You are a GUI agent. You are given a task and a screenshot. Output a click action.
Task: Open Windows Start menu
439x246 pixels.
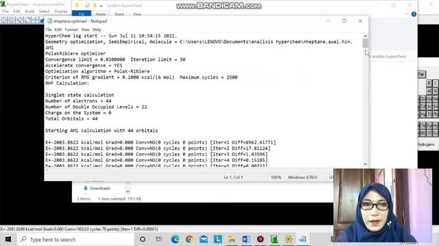click(8, 239)
